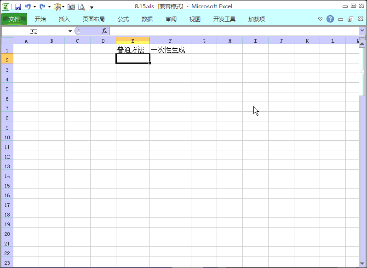Open the Excel help question mark
Image resolution: width=367 pixels, height=268 pixels.
tap(330, 19)
